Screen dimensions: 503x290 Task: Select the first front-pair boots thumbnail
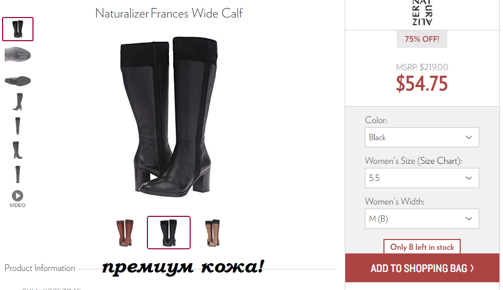pyautogui.click(x=18, y=29)
